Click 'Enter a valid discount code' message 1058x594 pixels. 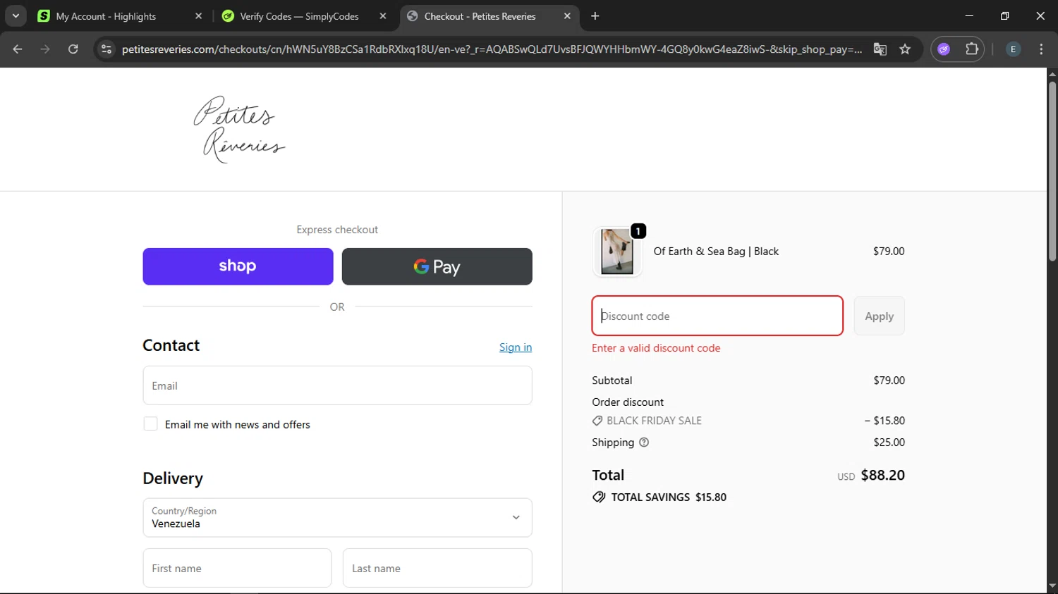click(x=656, y=348)
